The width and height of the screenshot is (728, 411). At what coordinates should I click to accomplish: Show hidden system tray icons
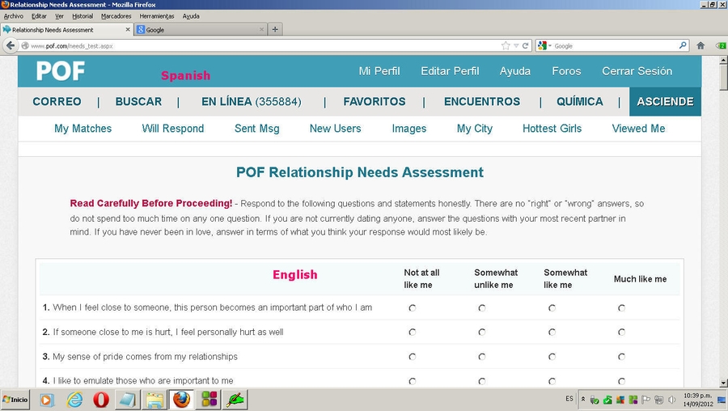582,400
